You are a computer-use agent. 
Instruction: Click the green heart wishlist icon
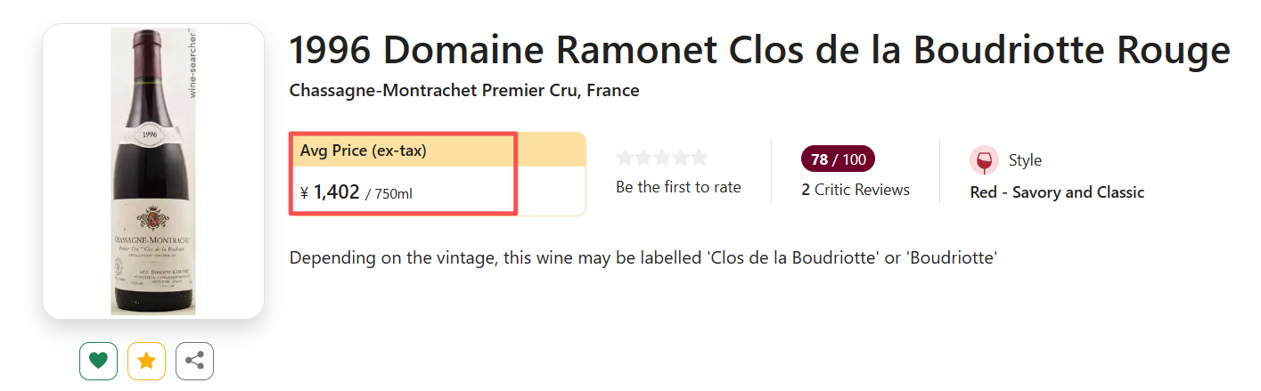pyautogui.click(x=98, y=361)
